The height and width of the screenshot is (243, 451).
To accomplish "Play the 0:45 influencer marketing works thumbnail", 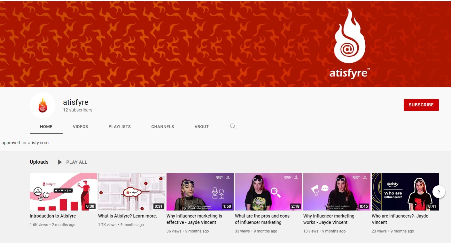I will pos(337,192).
